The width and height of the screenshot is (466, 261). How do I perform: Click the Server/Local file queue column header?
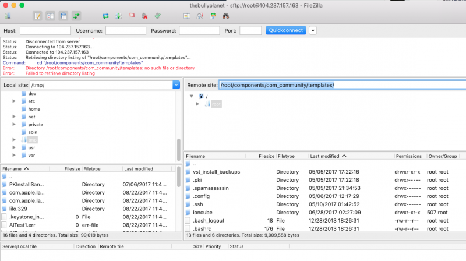tap(37, 246)
